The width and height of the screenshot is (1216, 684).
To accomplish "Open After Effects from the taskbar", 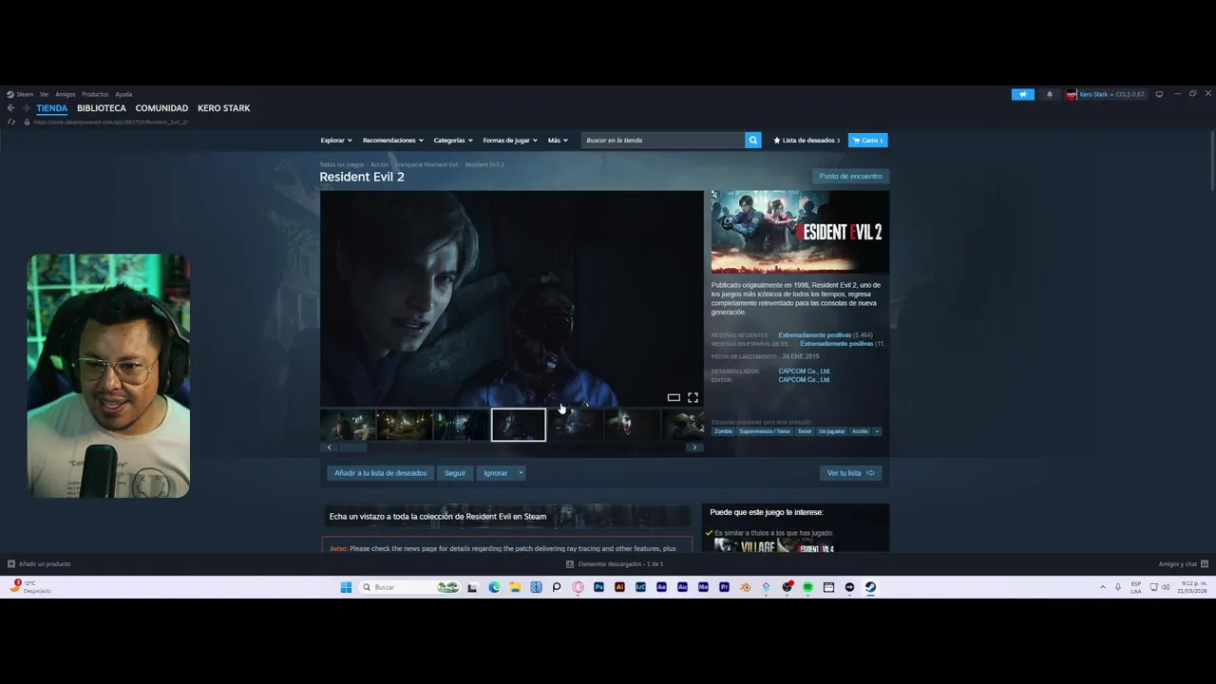I will 661,587.
